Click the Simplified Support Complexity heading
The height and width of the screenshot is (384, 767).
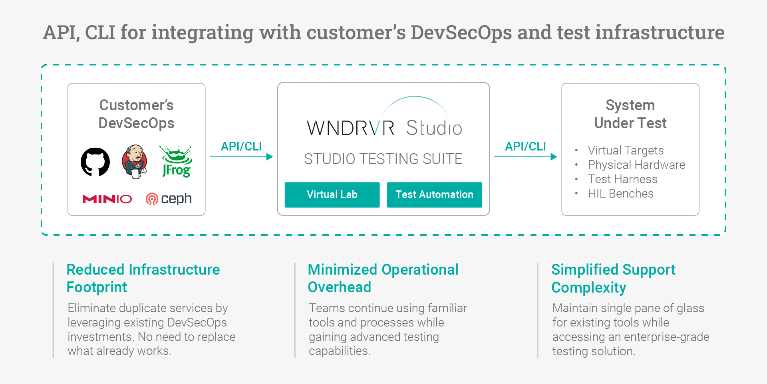[x=613, y=278]
